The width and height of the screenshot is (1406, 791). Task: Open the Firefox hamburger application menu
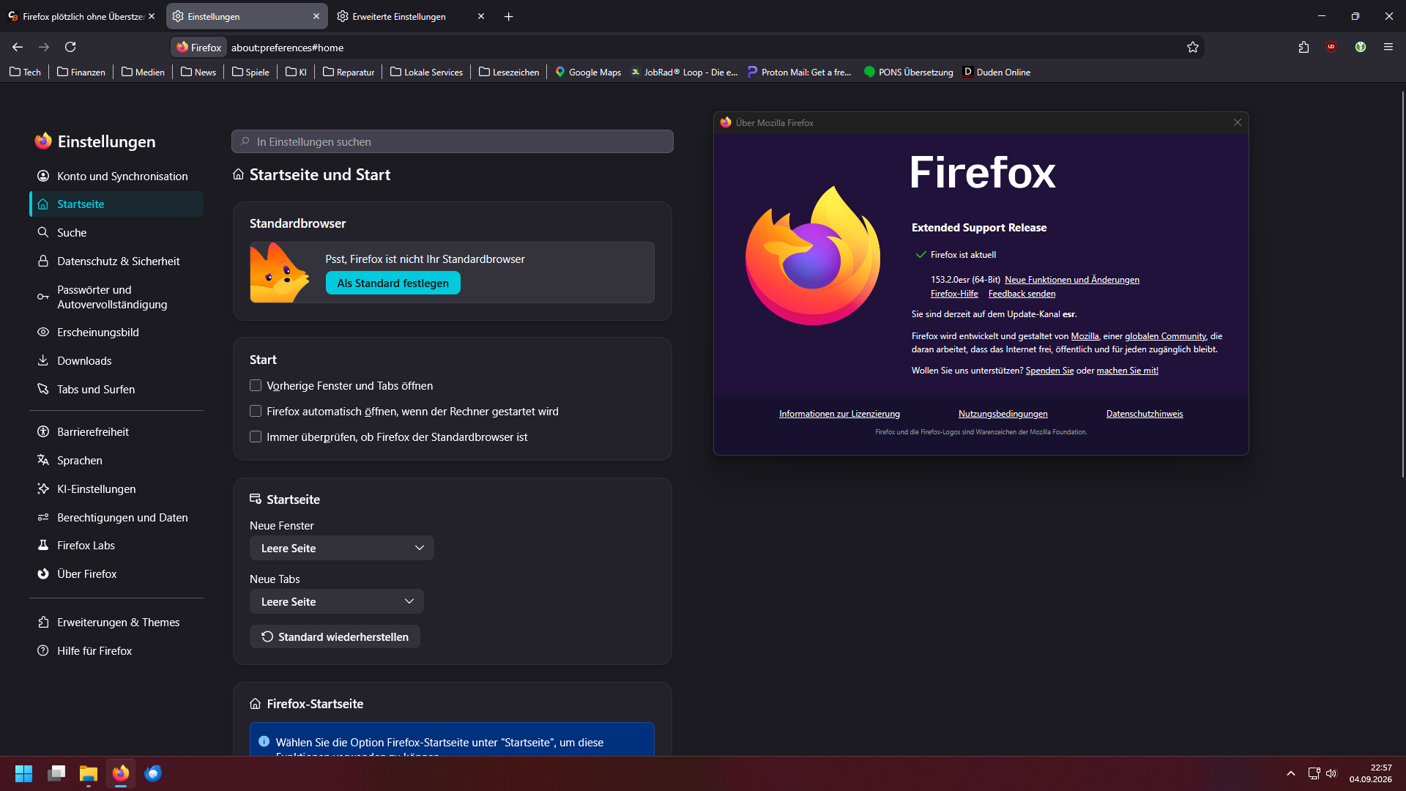pyautogui.click(x=1388, y=48)
